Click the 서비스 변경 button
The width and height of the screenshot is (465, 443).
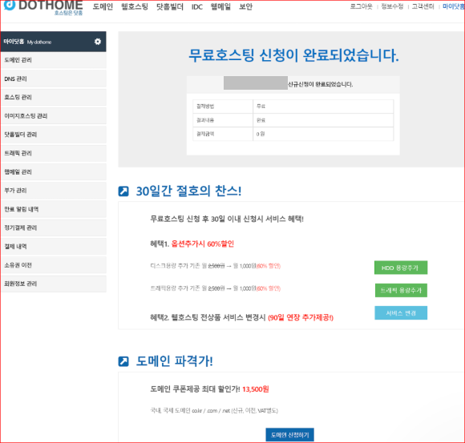(401, 313)
